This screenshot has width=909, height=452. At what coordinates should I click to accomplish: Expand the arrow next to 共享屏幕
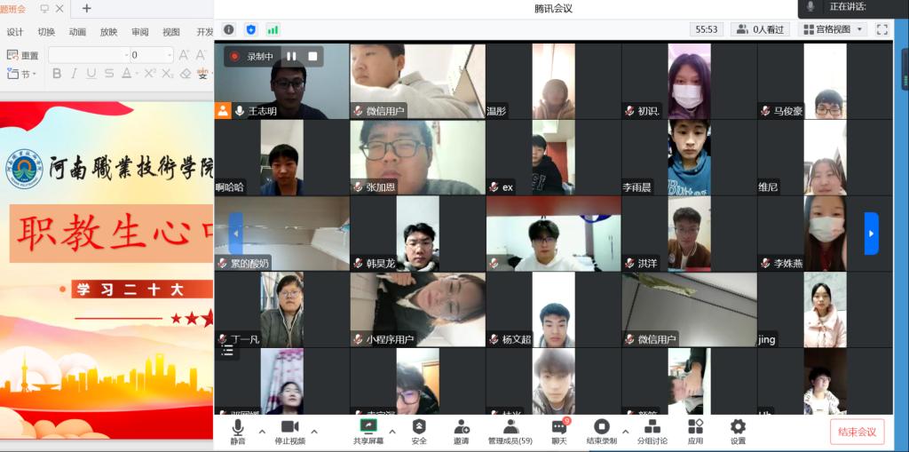(391, 432)
